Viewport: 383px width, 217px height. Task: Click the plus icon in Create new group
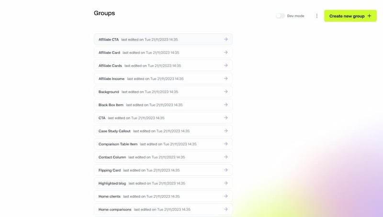point(369,16)
